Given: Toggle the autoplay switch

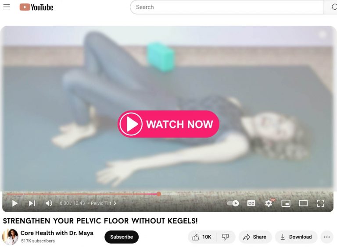Looking at the screenshot, I should [233, 203].
